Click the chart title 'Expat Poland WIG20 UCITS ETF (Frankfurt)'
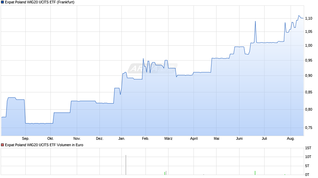This screenshot has width=318, height=178. 40,2
